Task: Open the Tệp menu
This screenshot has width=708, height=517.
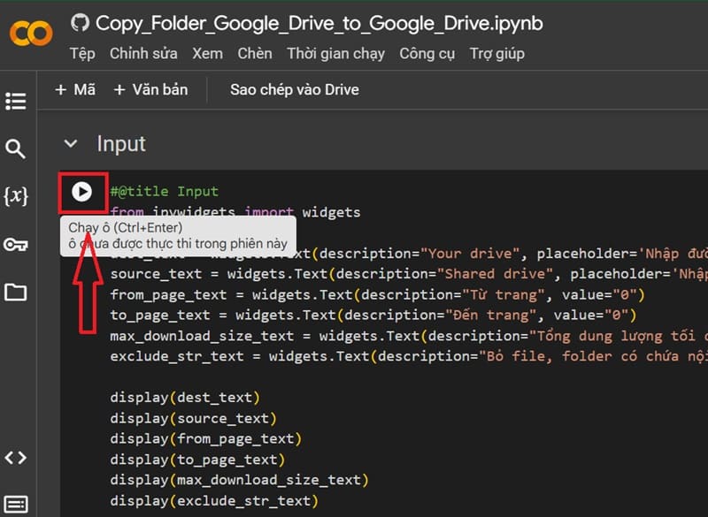Action: 82,54
